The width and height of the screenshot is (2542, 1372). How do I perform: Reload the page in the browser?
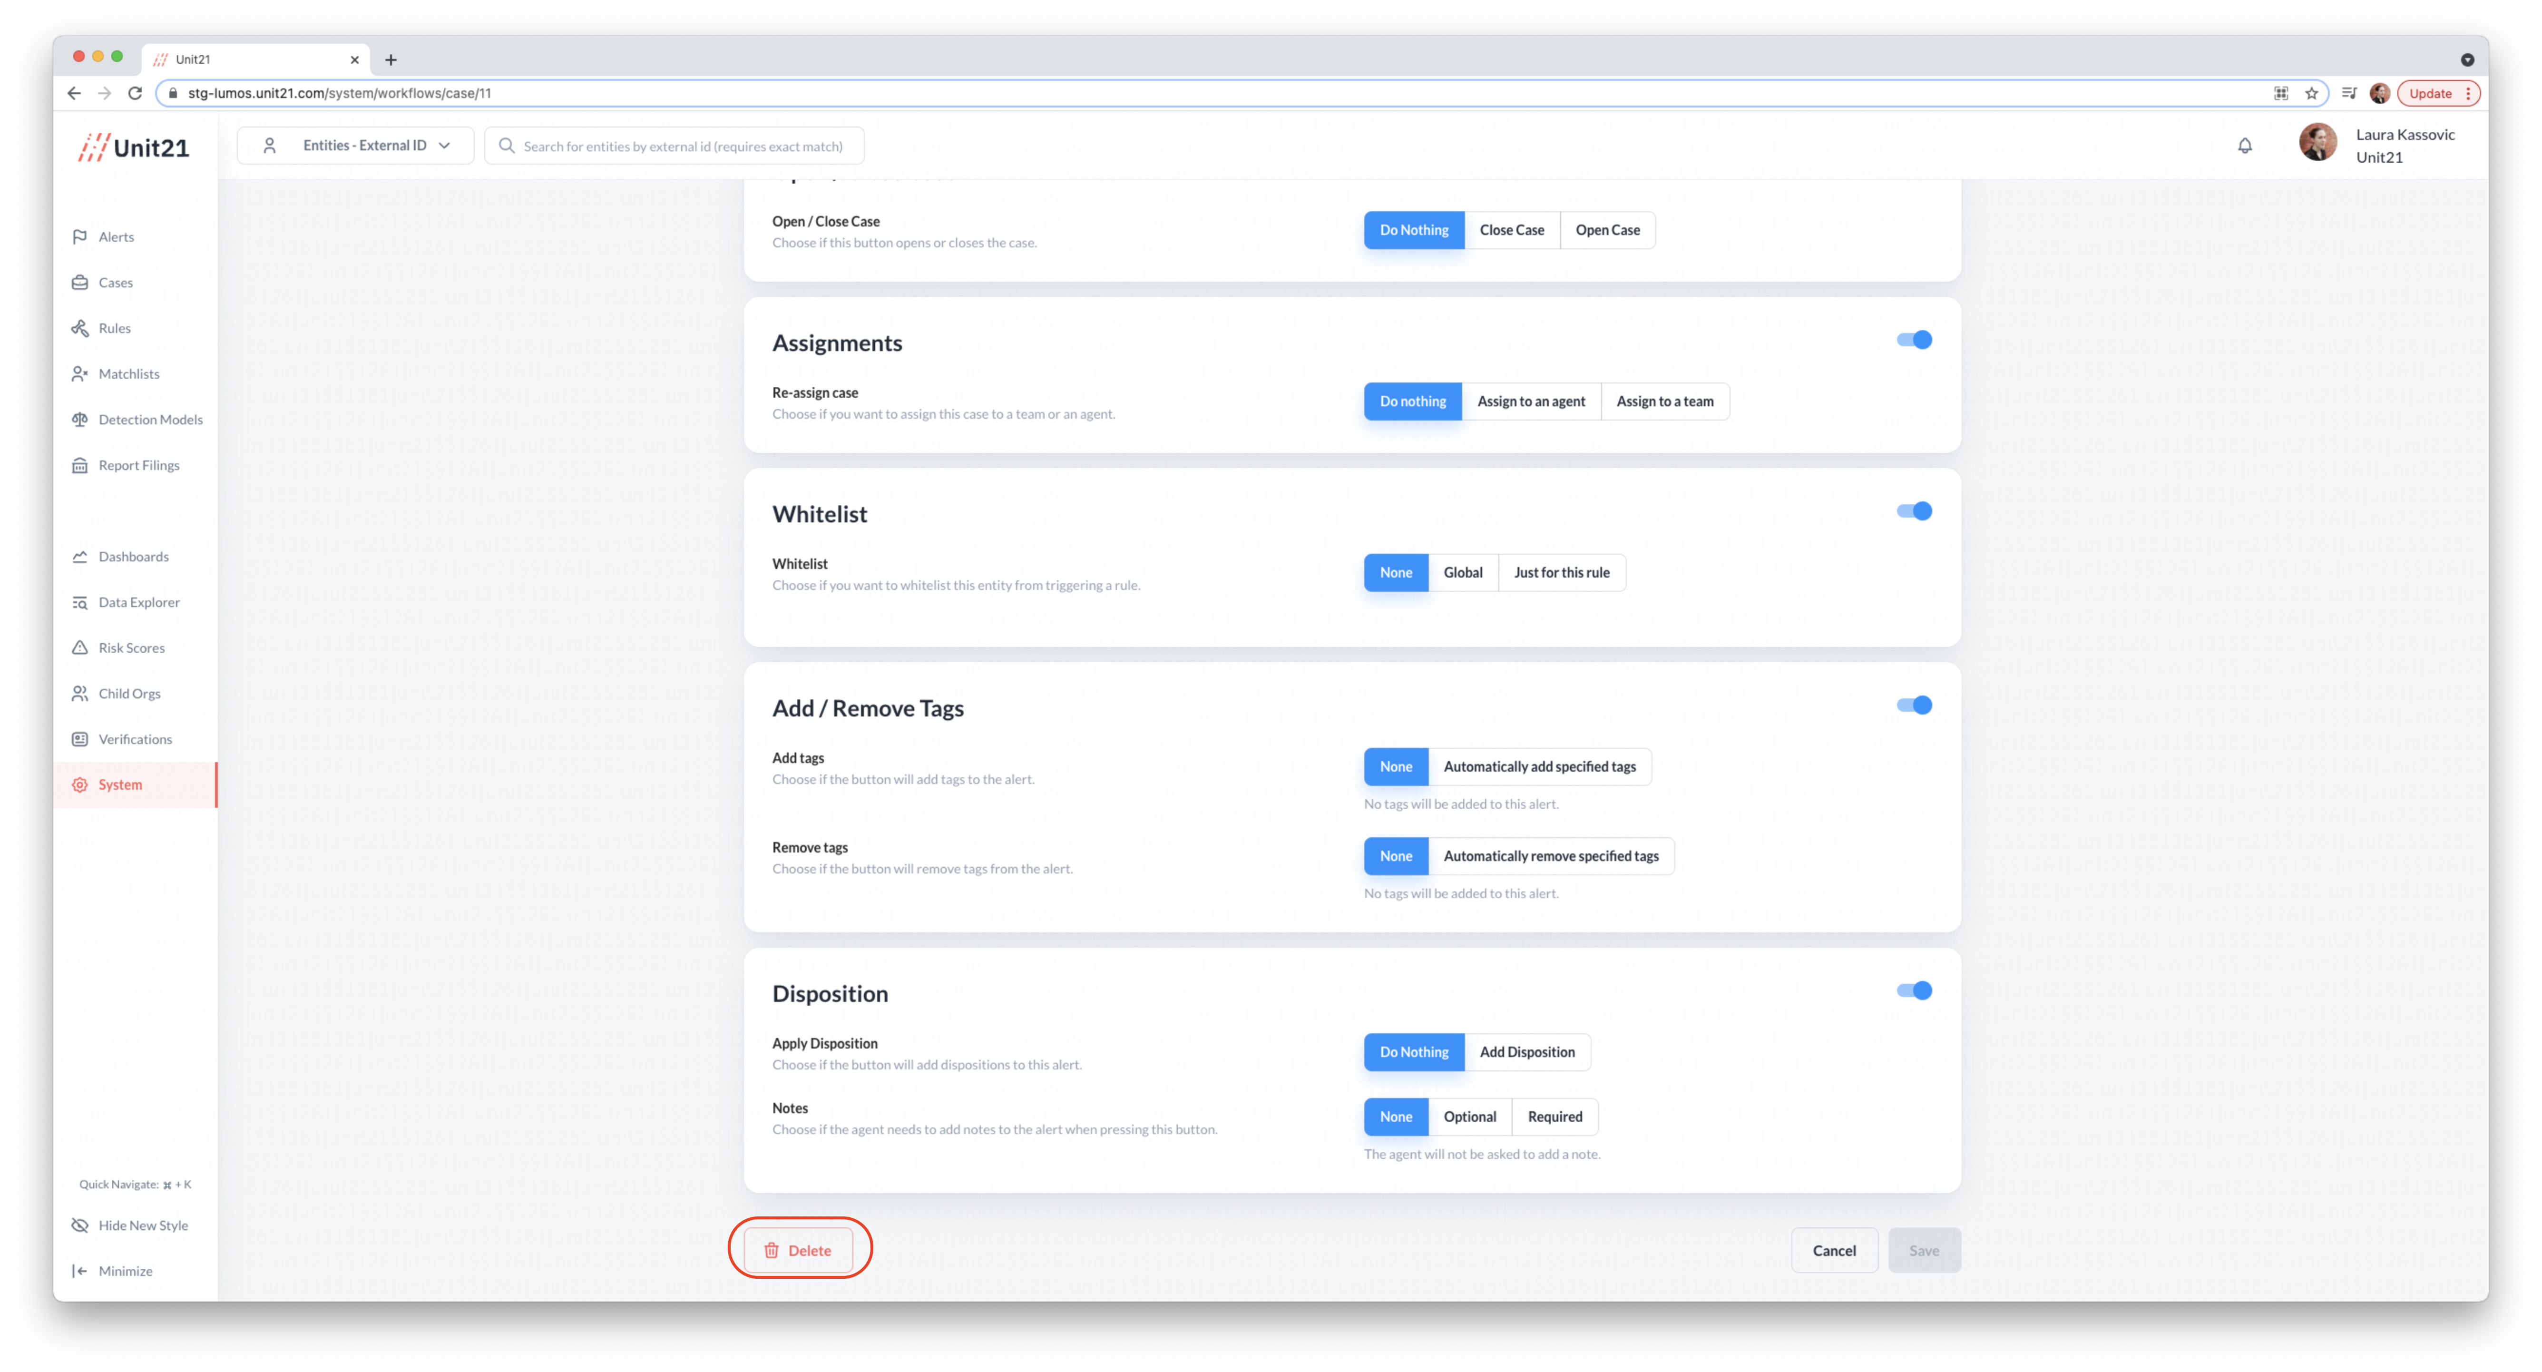(x=135, y=93)
